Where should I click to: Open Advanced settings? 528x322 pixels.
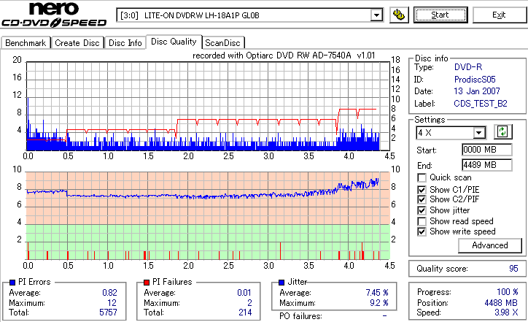(489, 245)
